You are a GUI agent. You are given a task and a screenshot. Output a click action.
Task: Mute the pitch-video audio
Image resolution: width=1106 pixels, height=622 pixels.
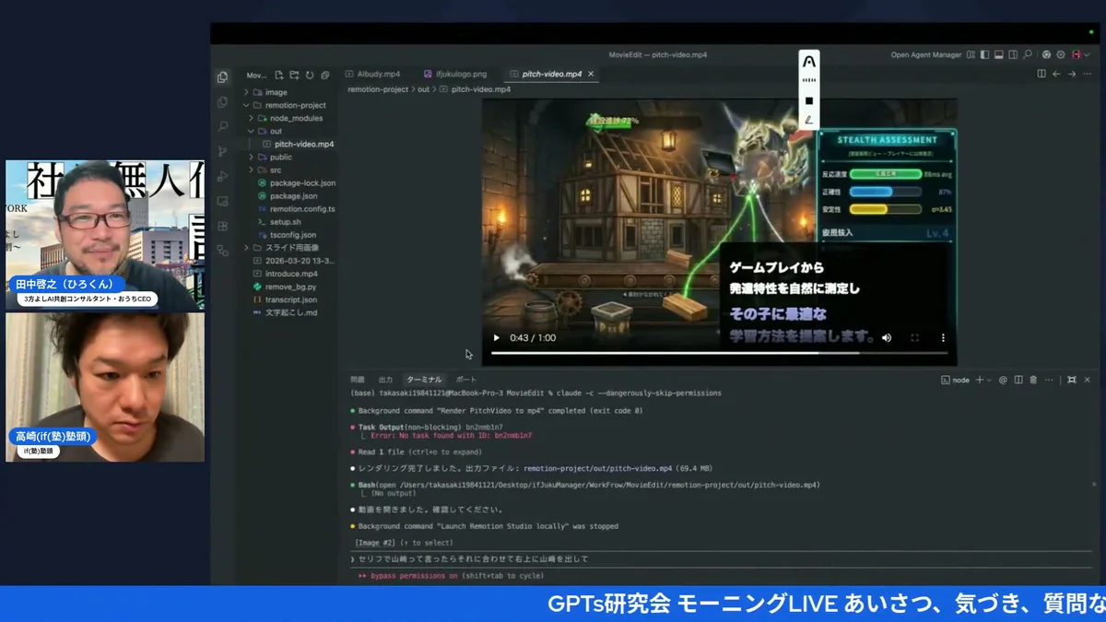click(886, 338)
